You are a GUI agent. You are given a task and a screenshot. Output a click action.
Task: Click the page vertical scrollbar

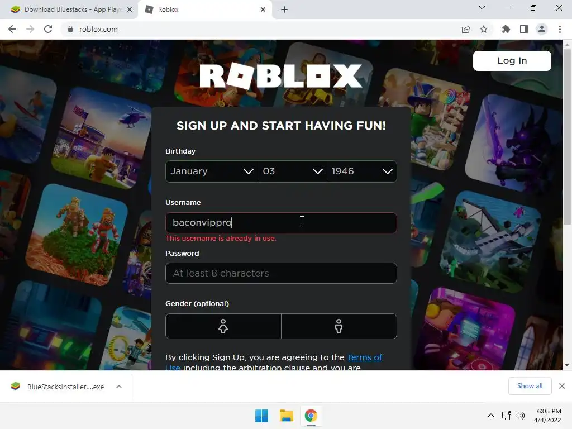[x=567, y=136]
